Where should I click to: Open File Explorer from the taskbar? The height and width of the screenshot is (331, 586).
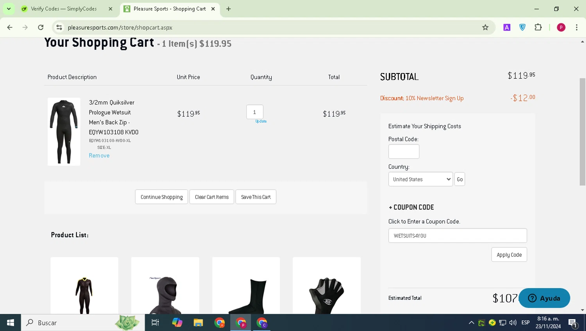[198, 323]
